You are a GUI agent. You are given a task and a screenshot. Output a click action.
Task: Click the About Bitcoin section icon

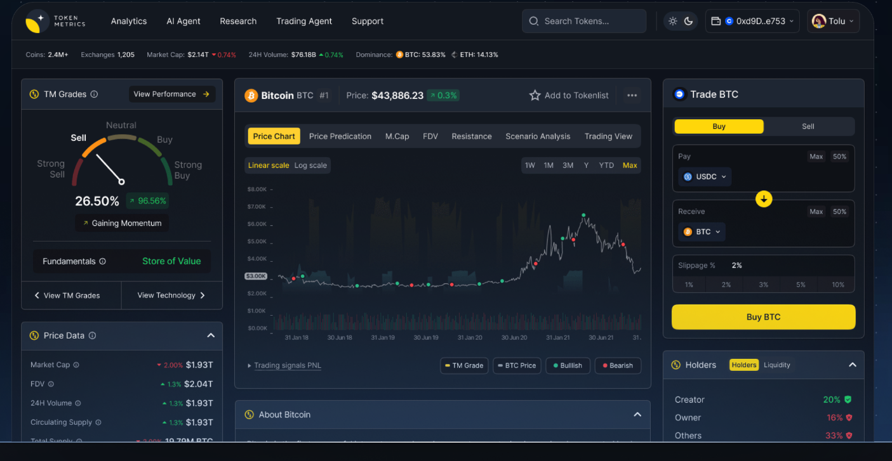tap(250, 415)
